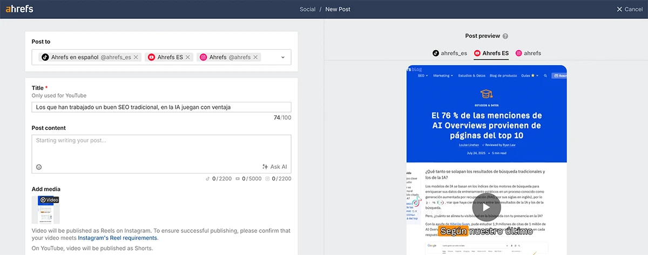Click the Instagram icon in Ahrefs chip

click(204, 57)
